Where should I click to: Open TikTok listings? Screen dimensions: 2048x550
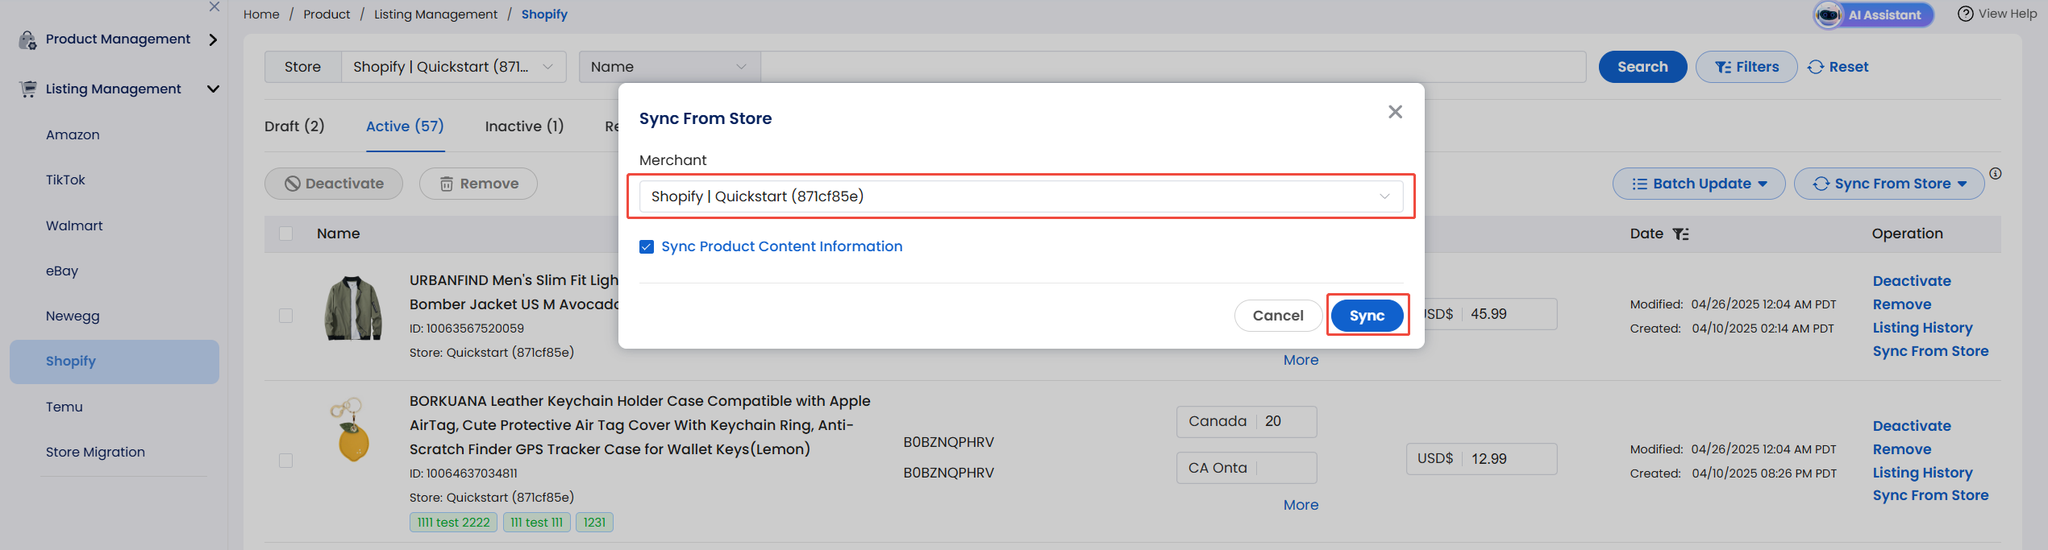(x=65, y=180)
